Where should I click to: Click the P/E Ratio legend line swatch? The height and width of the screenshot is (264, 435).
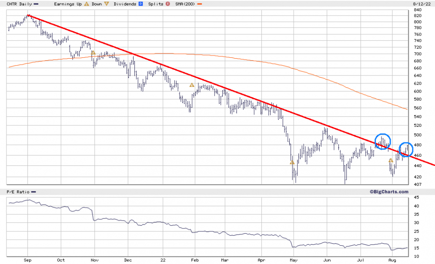[x=33, y=191]
